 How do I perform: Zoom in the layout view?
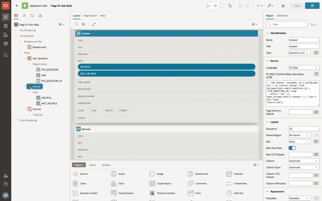pyautogui.click(x=83, y=24)
